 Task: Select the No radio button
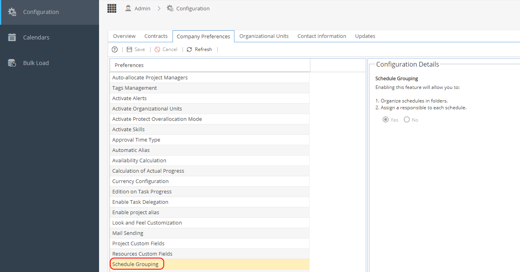(407, 120)
